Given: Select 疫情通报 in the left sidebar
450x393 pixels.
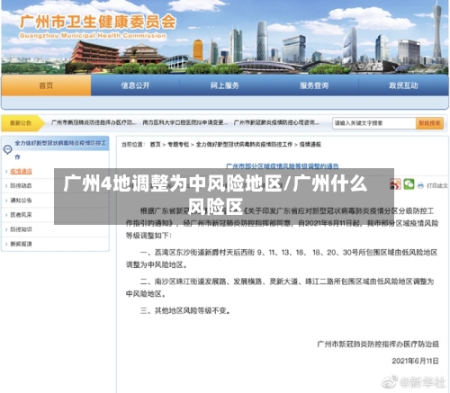Looking at the screenshot, I should [x=21, y=172].
